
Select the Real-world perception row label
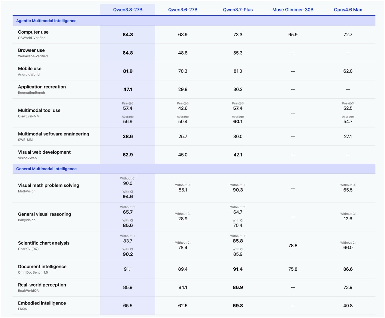click(42, 285)
